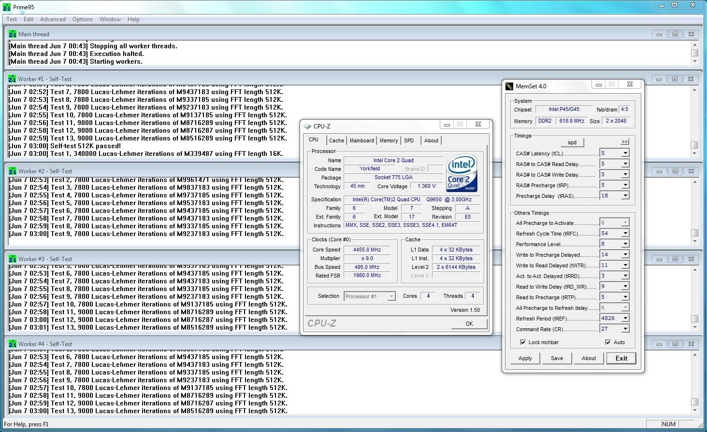Click the Worker #2 Self-Test window icon
707x432 pixels.
pyautogui.click(x=13, y=171)
